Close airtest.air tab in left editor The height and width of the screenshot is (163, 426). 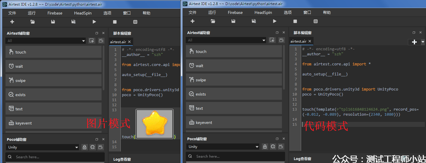129,42
